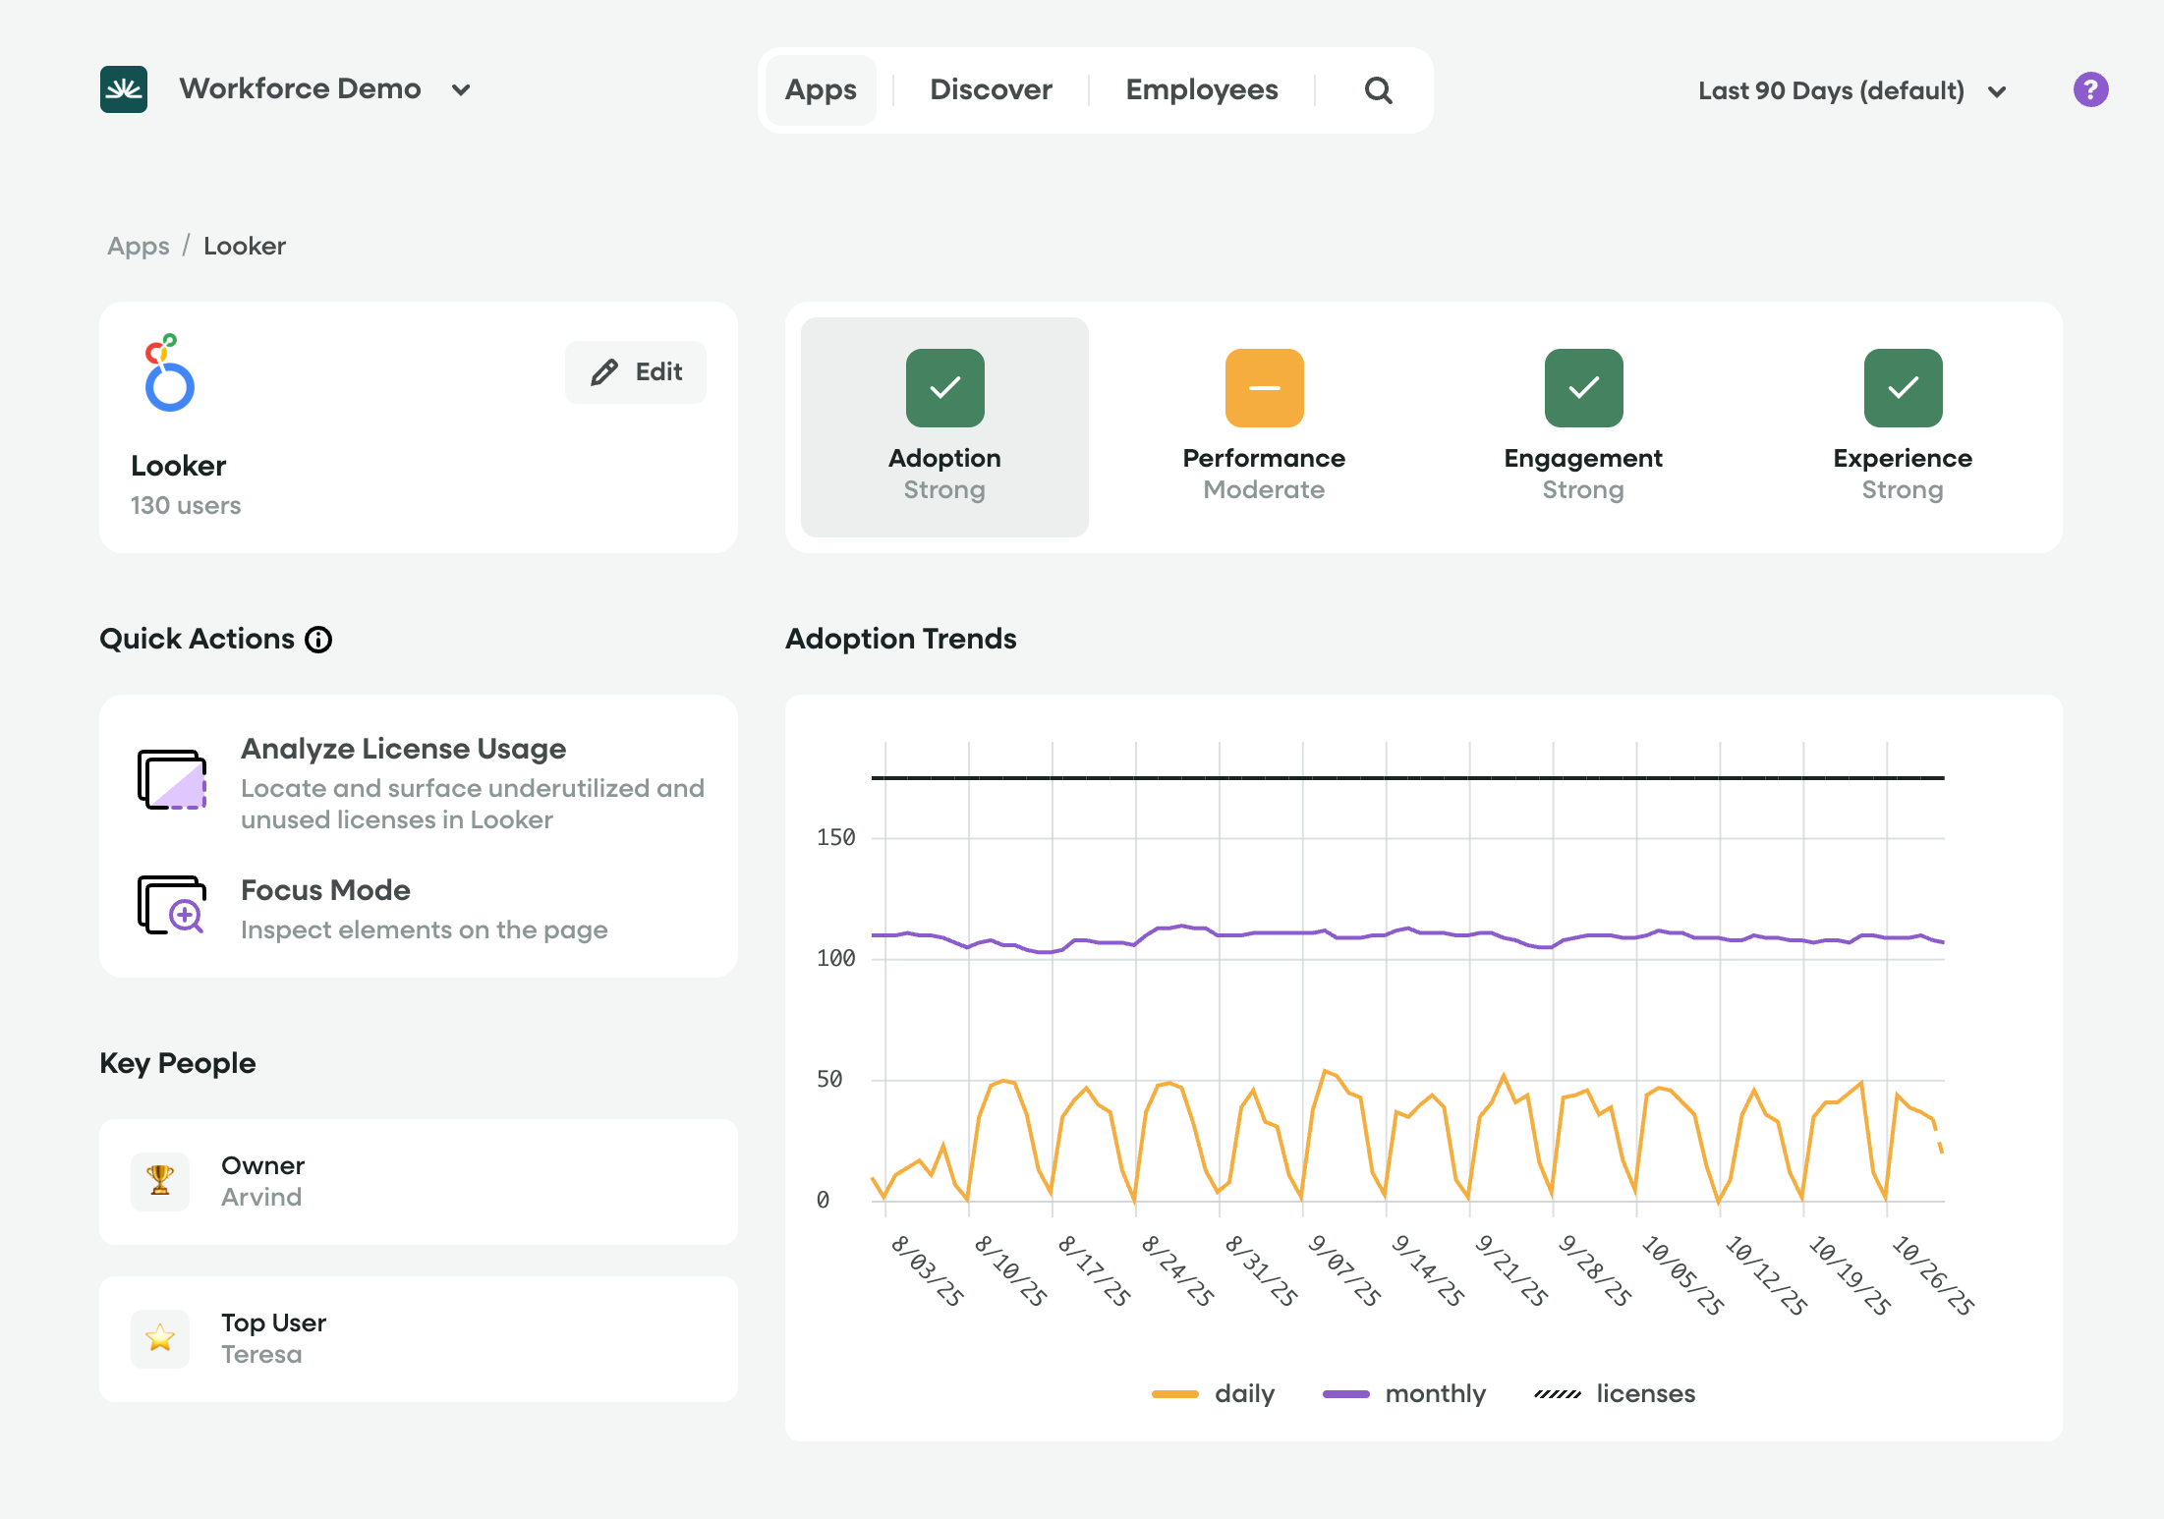Screen dimensions: 2164x1519
Task: Click the Looker app logo icon
Action: pyautogui.click(x=169, y=373)
